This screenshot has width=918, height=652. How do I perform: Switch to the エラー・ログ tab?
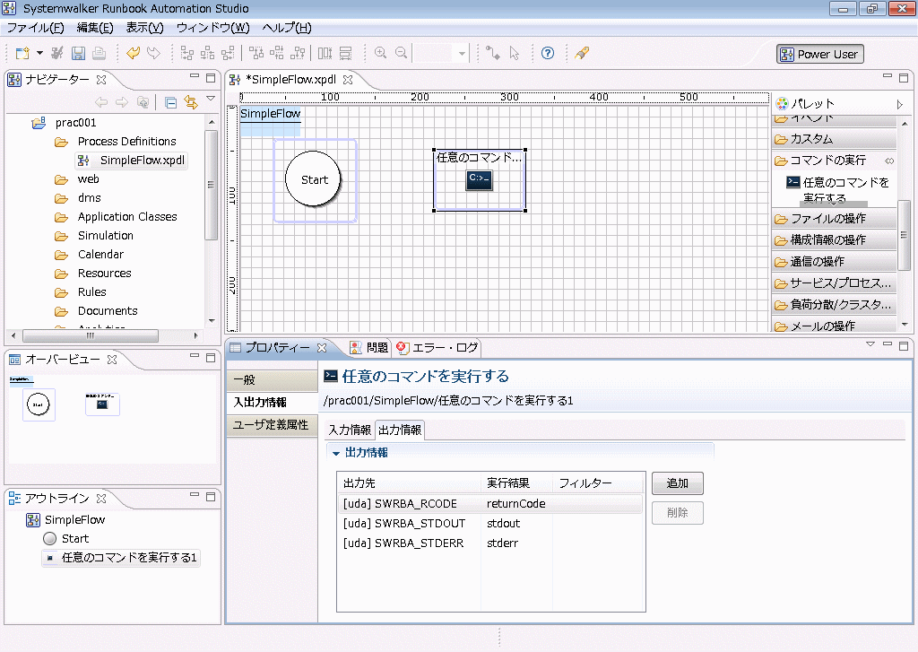(437, 347)
